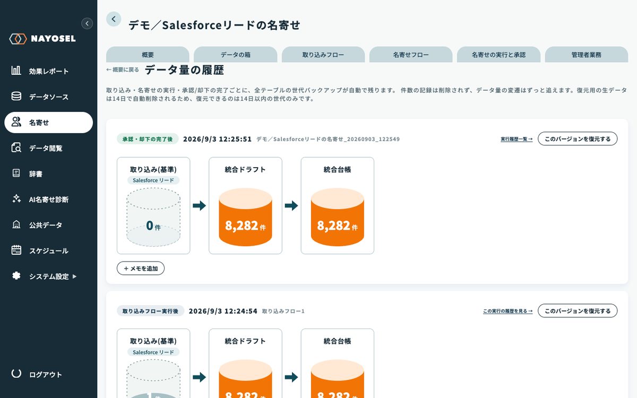Image resolution: width=637 pixels, height=398 pixels.
Task: Restore version from 12:25:51 backup
Action: click(x=578, y=139)
